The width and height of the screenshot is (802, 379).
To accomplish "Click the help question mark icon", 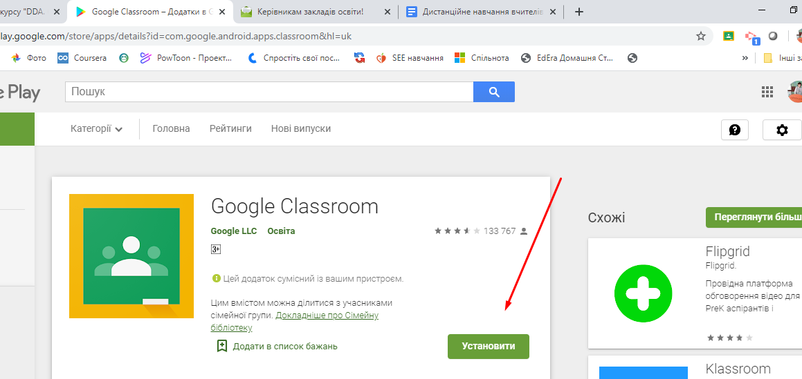I will click(x=735, y=130).
